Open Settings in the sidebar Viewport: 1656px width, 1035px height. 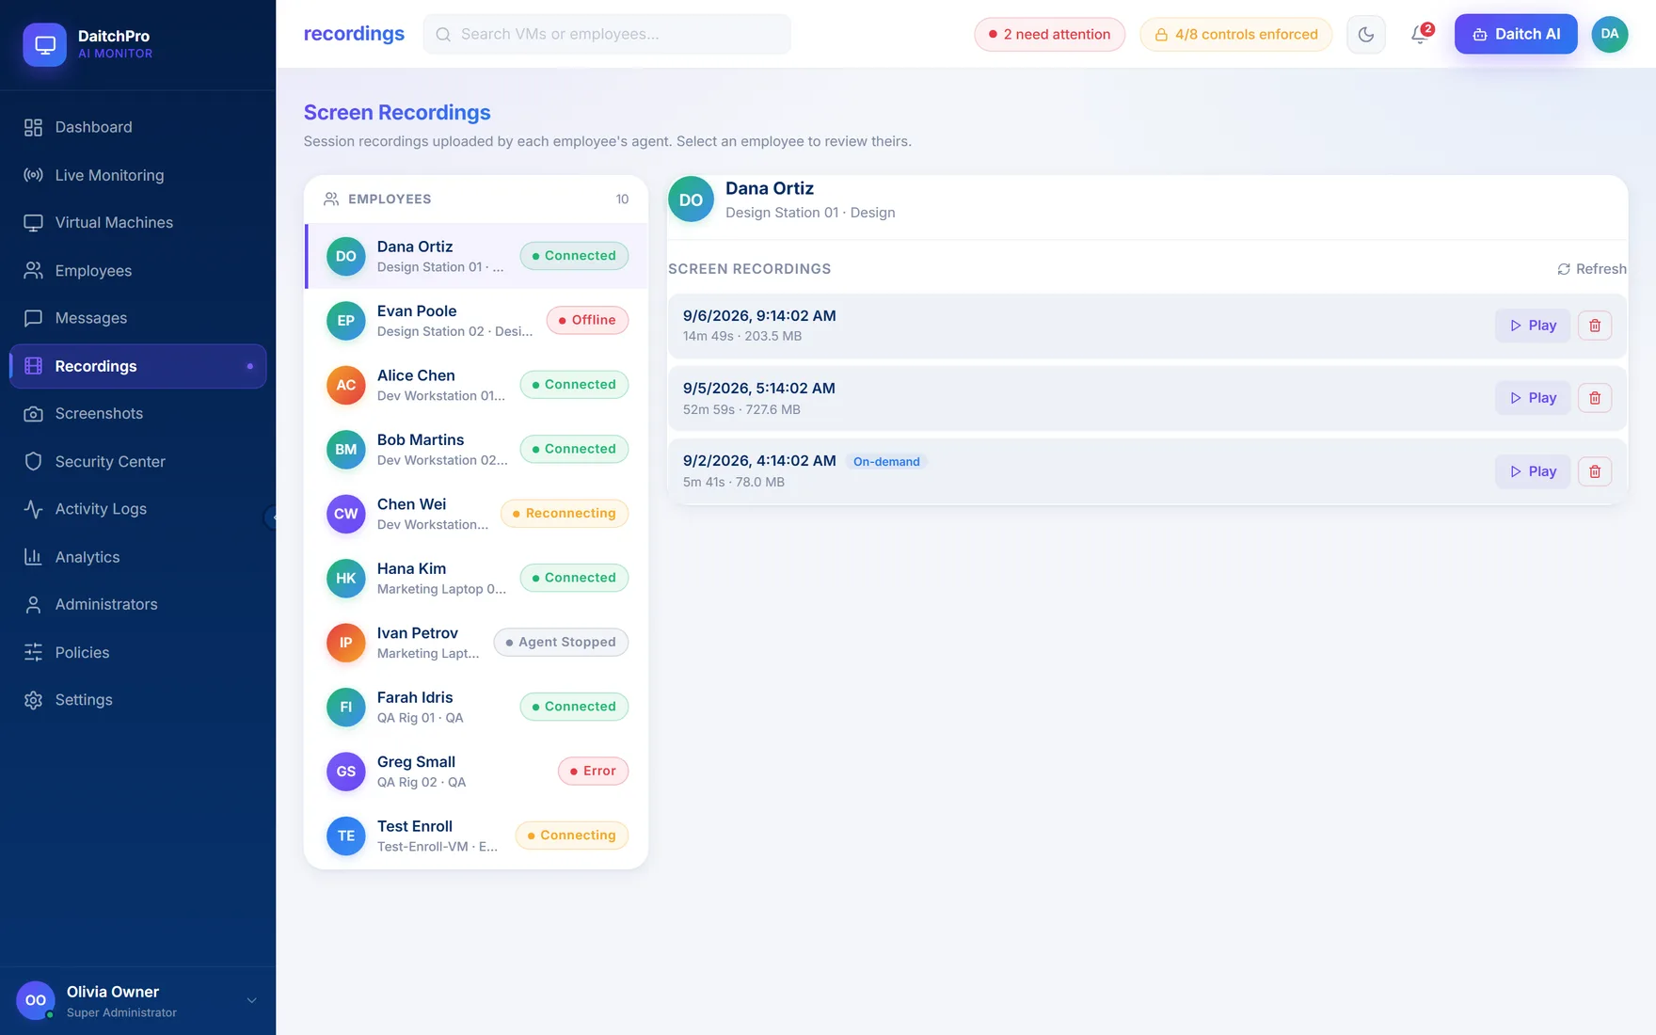[137, 700]
